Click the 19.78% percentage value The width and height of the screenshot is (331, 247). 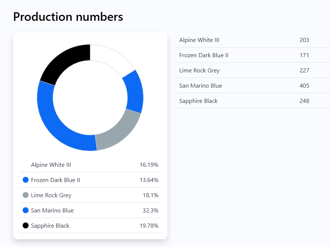tap(149, 226)
